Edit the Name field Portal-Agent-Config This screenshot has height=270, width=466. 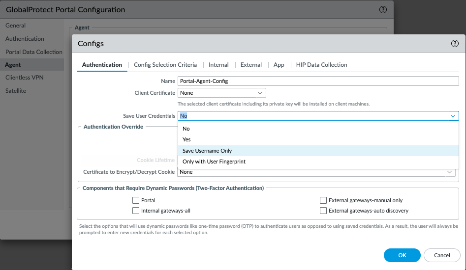click(x=318, y=81)
